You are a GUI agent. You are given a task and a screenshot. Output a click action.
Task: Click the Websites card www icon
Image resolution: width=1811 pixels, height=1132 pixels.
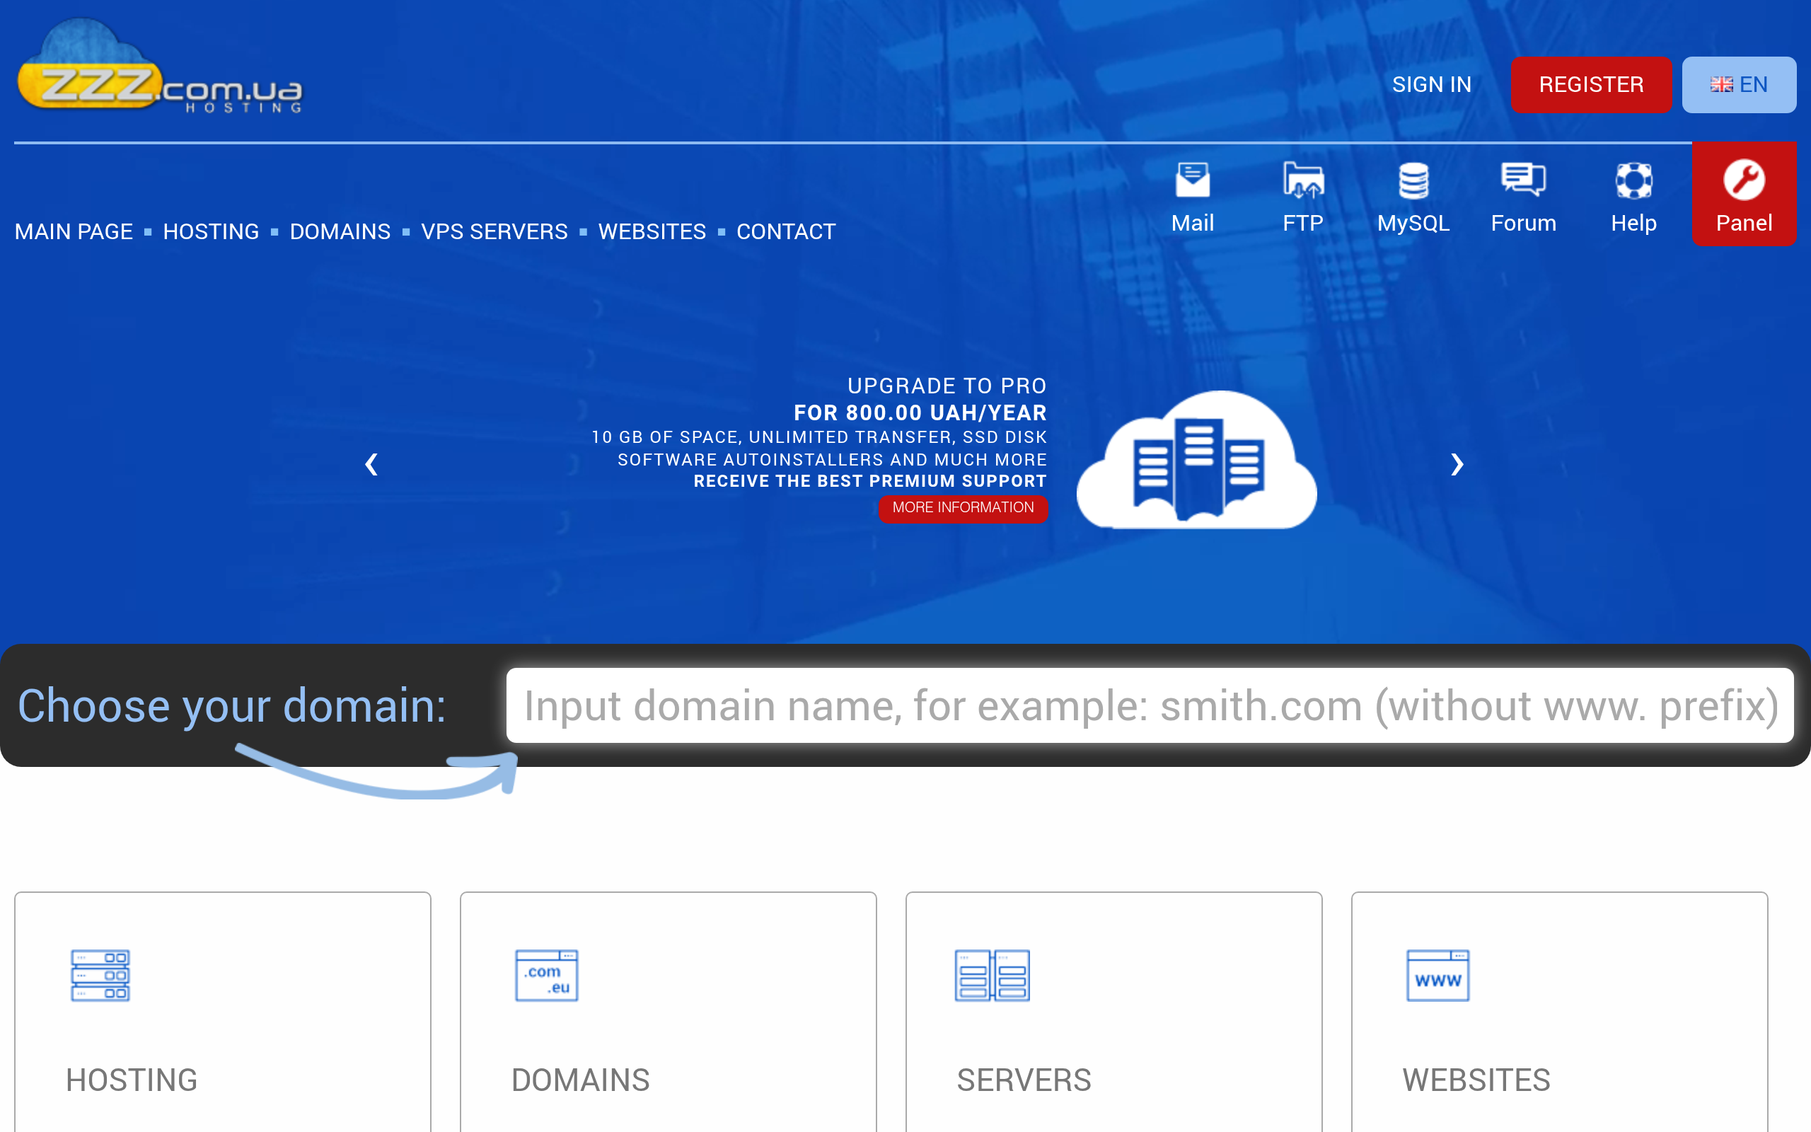1437,976
